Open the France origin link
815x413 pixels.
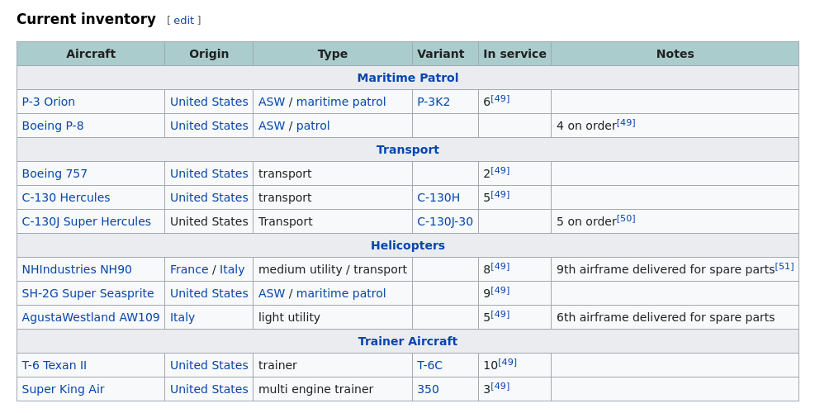pyautogui.click(x=189, y=270)
